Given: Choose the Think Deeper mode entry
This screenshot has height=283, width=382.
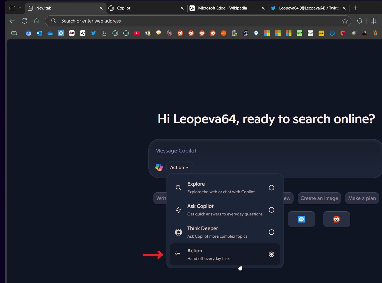Looking at the screenshot, I should 225,232.
